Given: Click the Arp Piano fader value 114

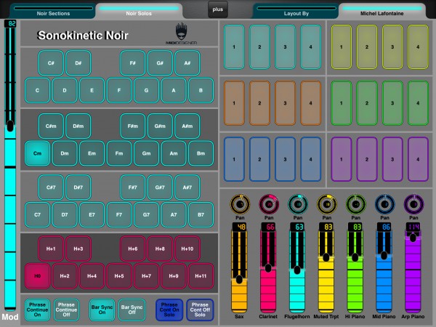Looking at the screenshot, I should 413,227.
